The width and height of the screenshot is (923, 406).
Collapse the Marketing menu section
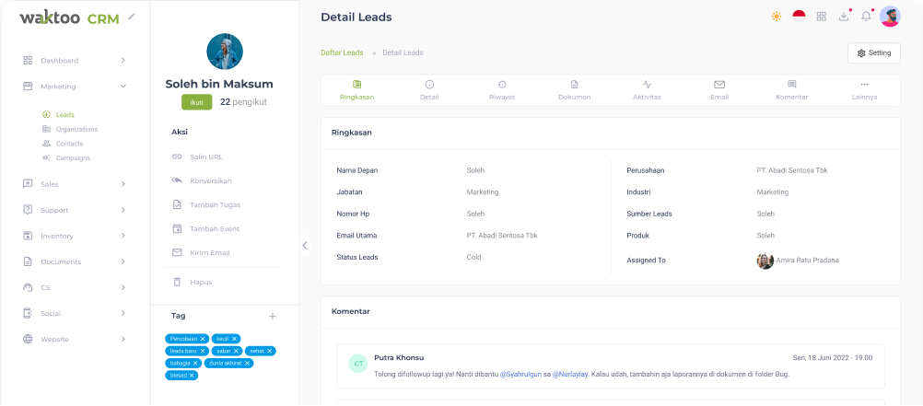pos(123,87)
